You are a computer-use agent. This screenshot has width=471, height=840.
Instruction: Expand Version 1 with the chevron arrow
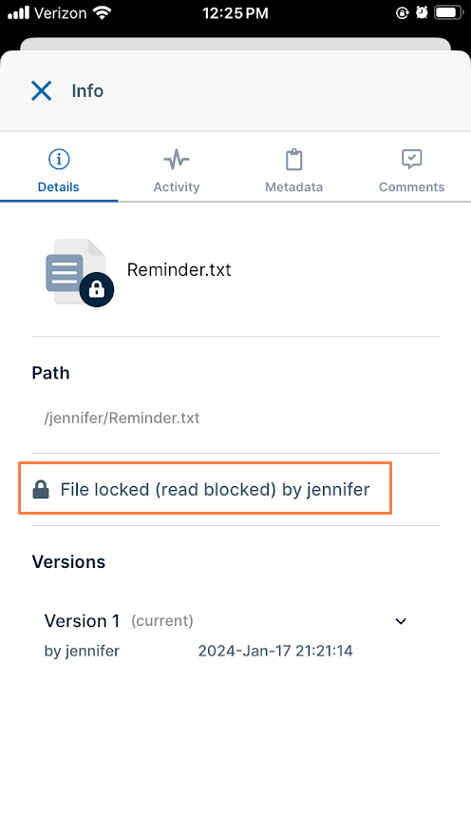401,621
